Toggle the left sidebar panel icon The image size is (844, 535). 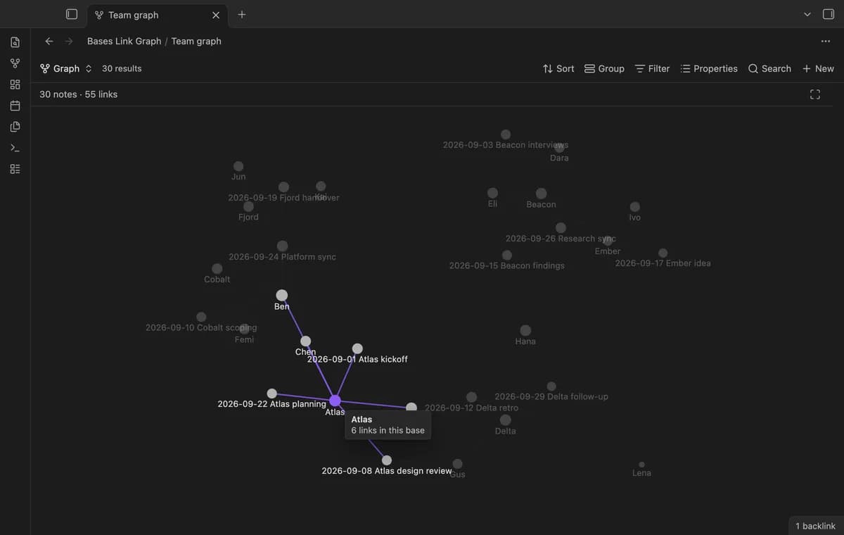tap(71, 14)
